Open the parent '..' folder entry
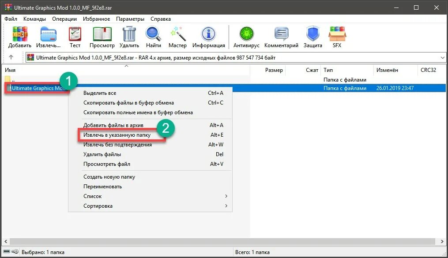This screenshot has height=258, width=448. point(10,80)
